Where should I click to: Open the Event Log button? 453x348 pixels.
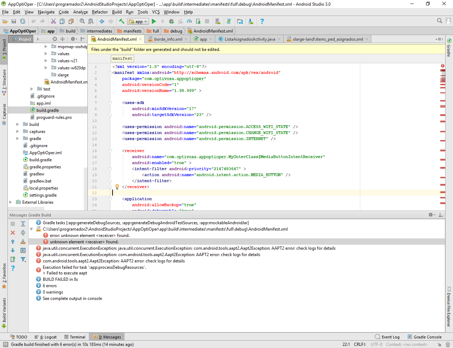click(387, 337)
